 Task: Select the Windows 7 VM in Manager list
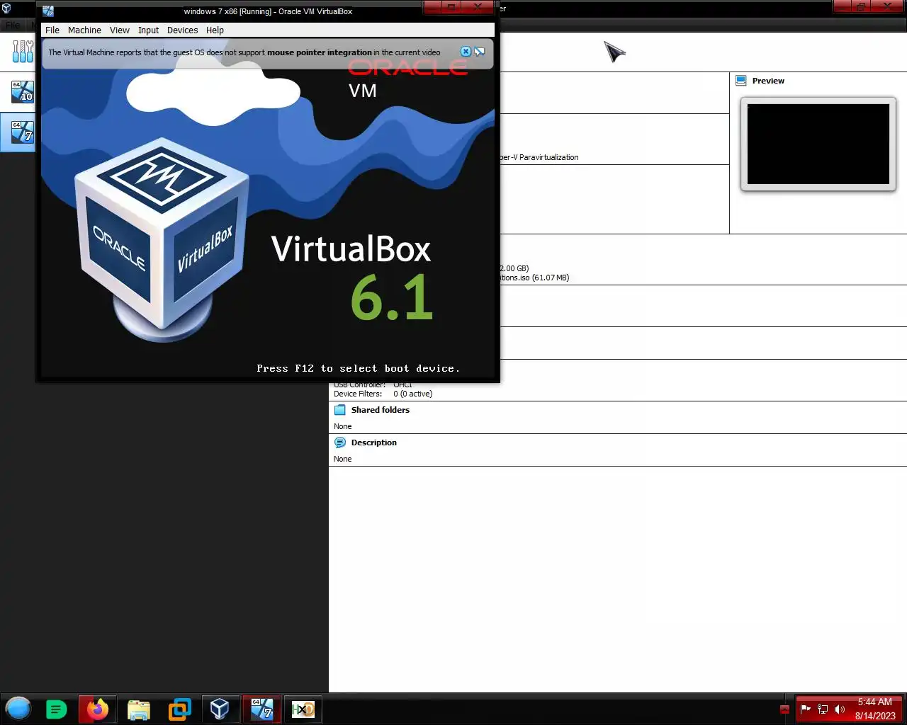click(x=22, y=132)
